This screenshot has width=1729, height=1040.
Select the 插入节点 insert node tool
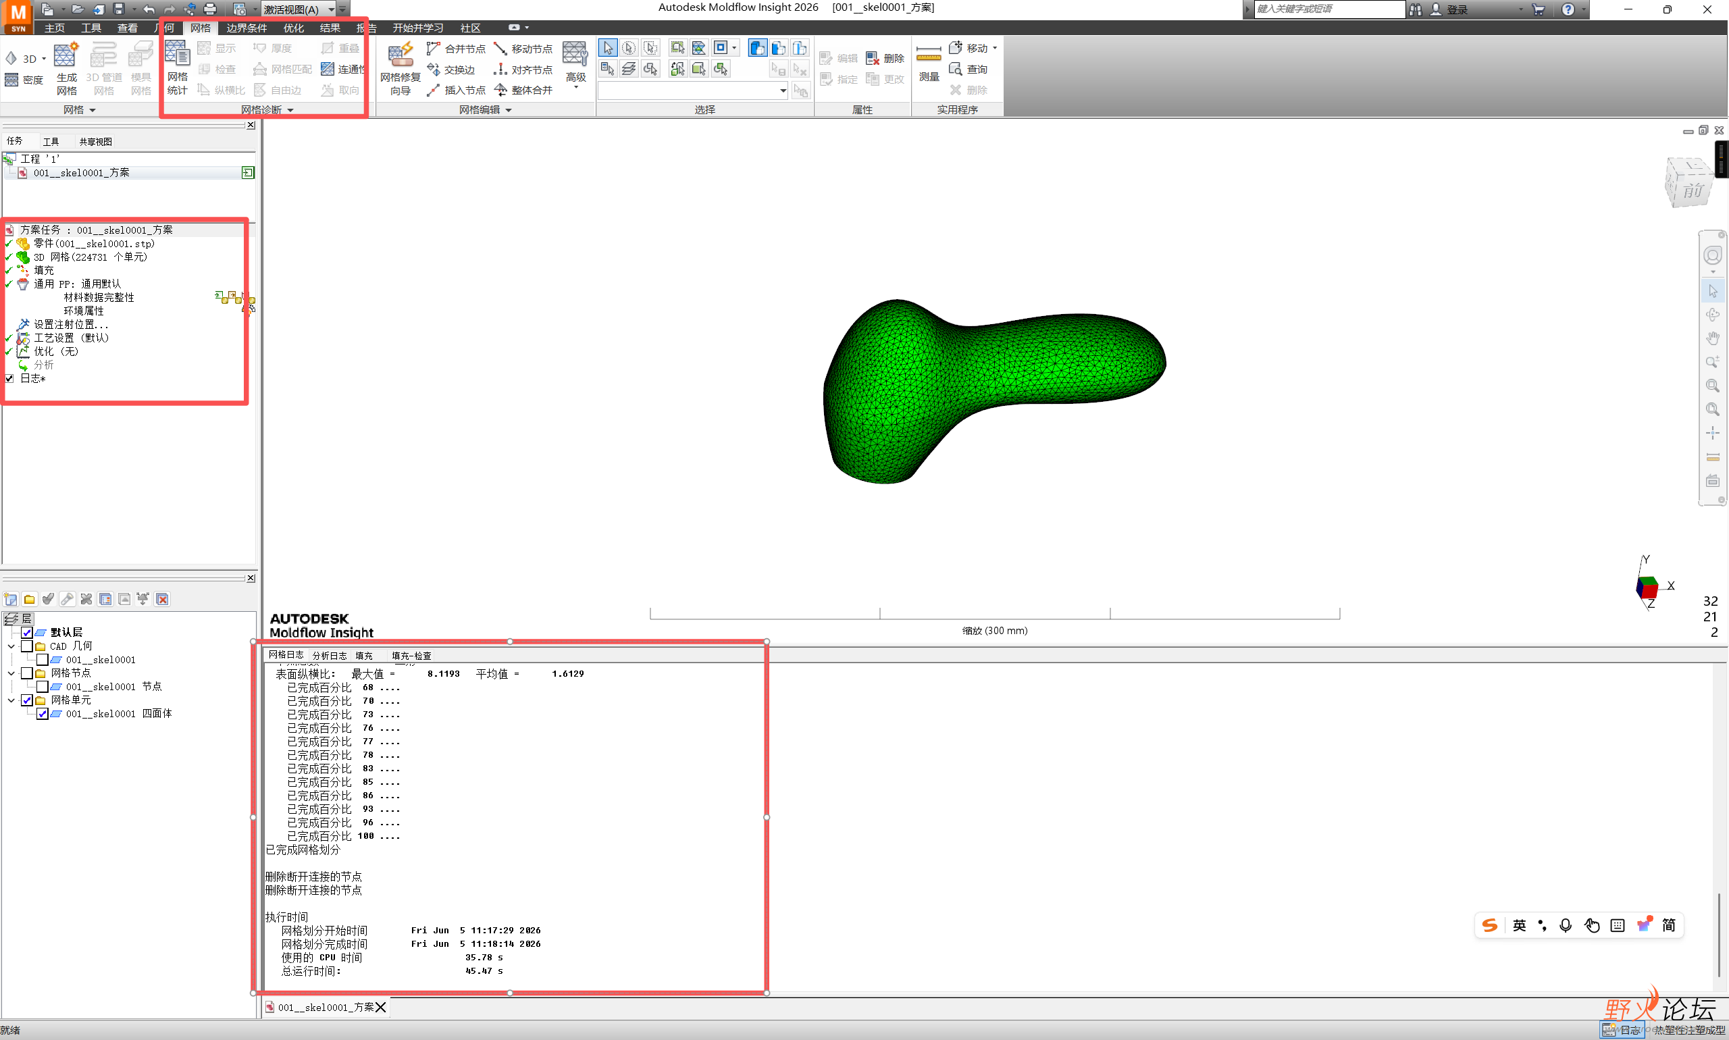click(x=457, y=90)
